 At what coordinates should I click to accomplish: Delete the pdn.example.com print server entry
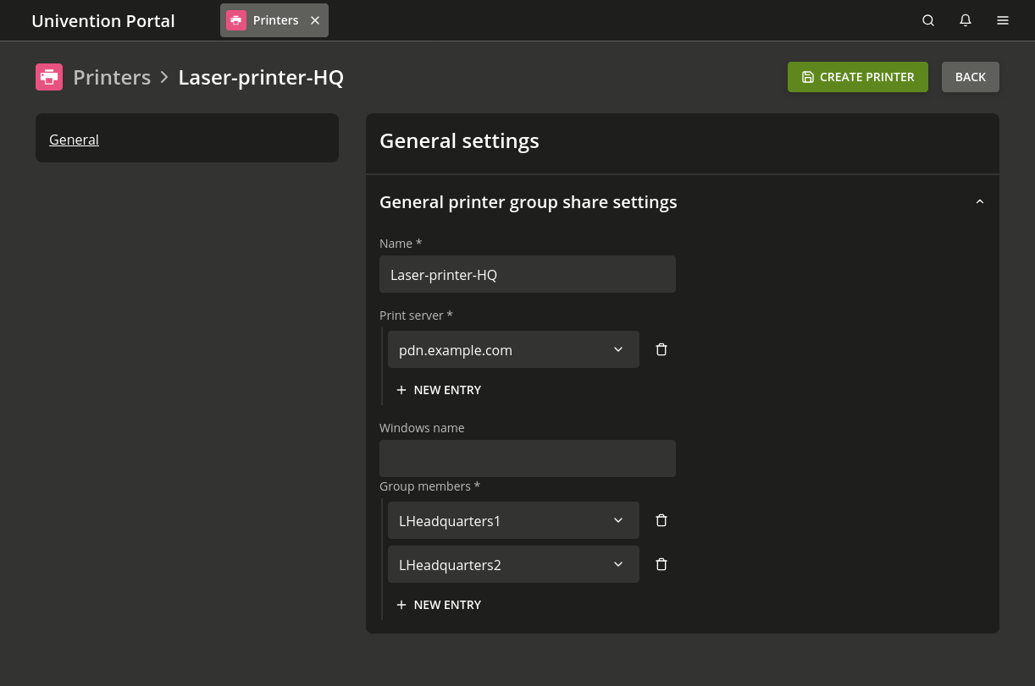coord(661,348)
